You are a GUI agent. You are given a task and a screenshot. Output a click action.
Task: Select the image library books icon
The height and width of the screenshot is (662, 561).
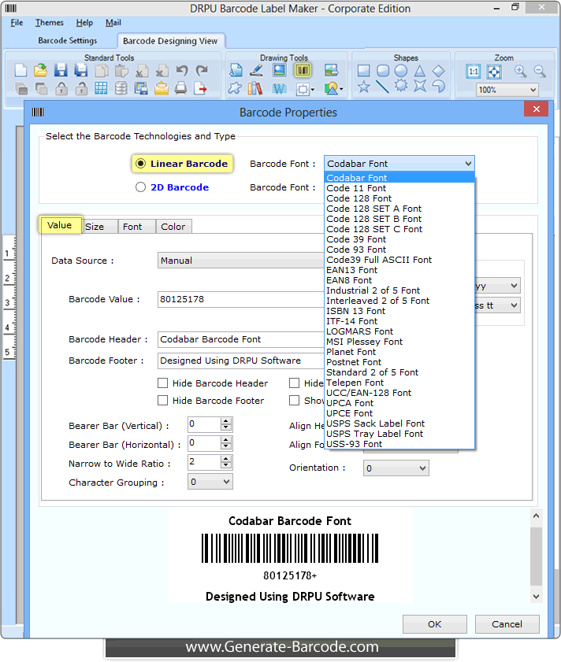[255, 88]
